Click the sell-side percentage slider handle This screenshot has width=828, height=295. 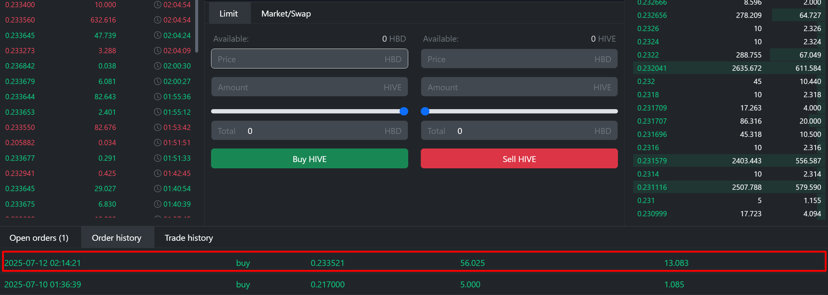tap(425, 111)
